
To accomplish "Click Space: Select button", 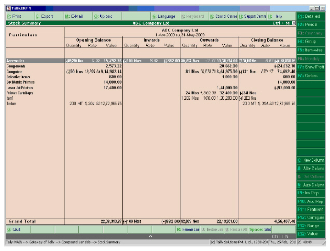I will 260,229.
